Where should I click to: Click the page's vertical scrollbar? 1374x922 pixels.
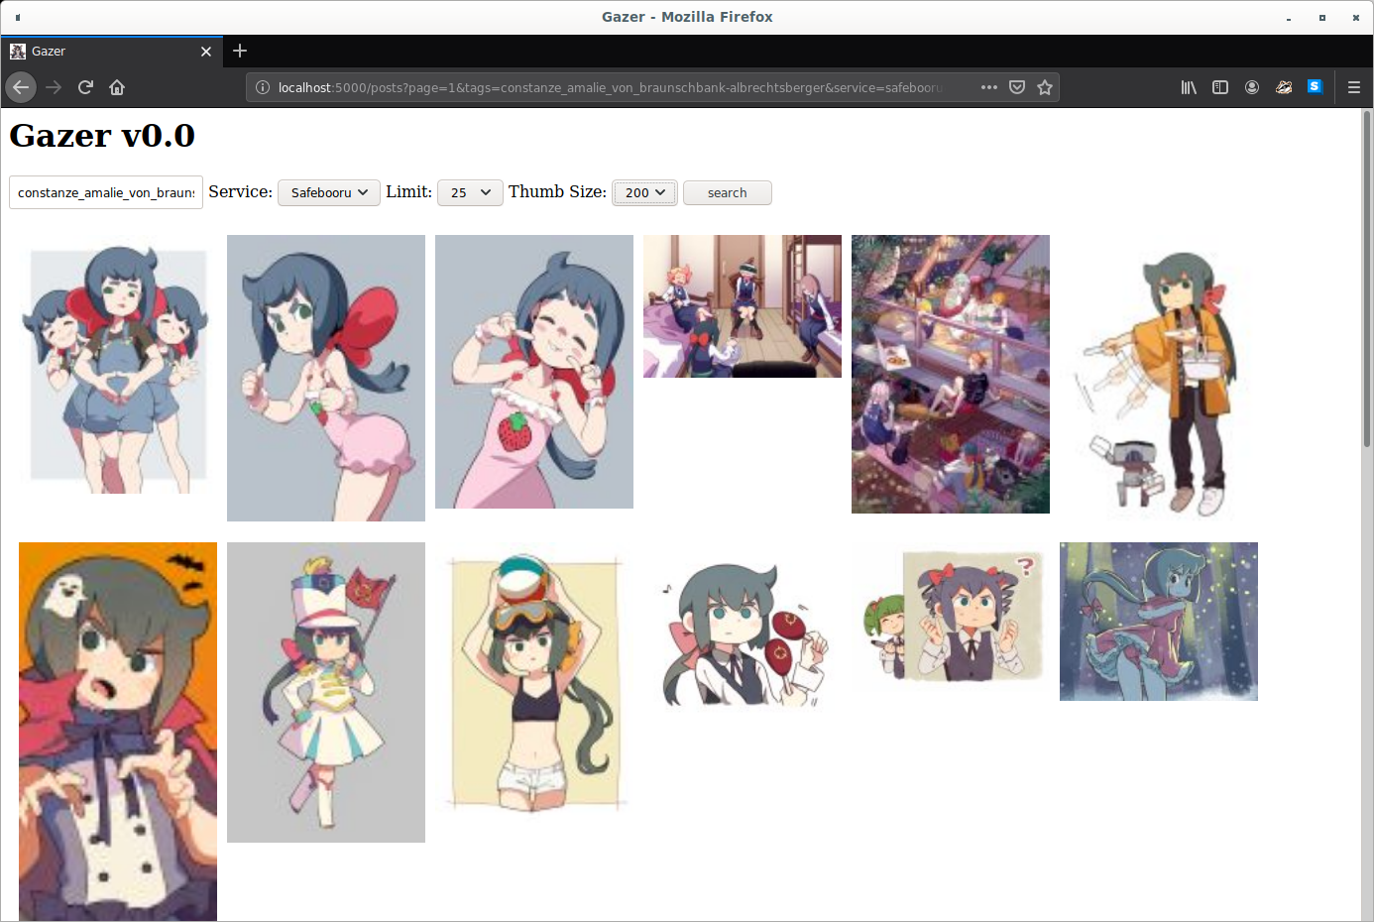[x=1367, y=278]
